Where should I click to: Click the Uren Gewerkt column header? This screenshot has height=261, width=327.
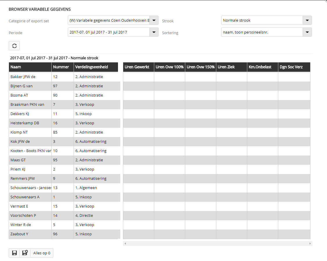point(138,67)
